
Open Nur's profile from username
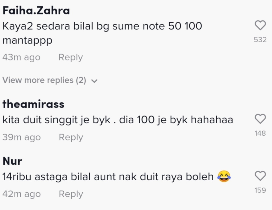[13, 161]
